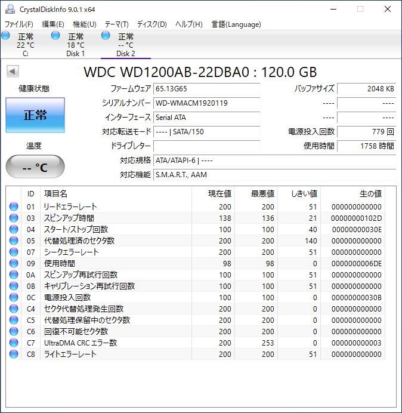Click the power on hours field 1758 時間
Viewport: 402px width, 413px height.
366,146
